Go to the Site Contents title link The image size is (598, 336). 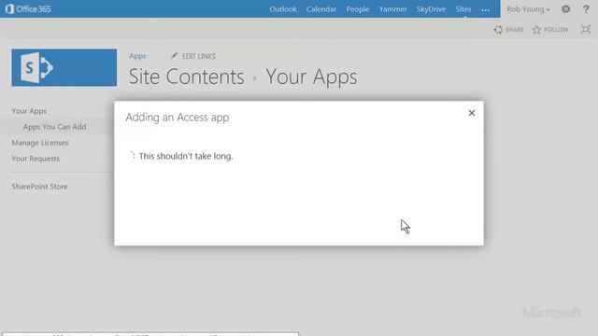click(186, 77)
